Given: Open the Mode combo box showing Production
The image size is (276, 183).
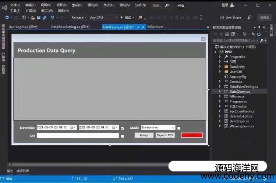Looking at the screenshot, I should [x=158, y=128].
